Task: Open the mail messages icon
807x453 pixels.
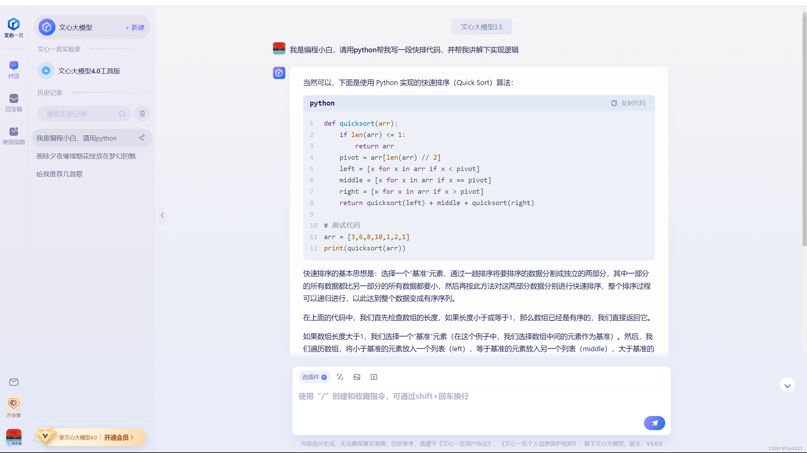Action: [14, 382]
